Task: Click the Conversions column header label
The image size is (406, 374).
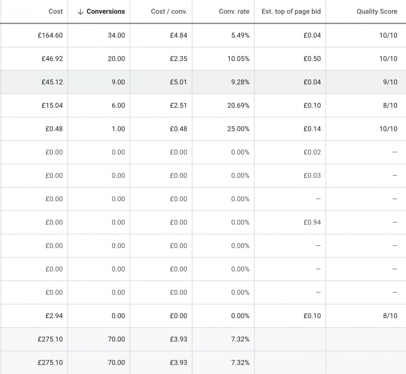Action: click(x=106, y=11)
